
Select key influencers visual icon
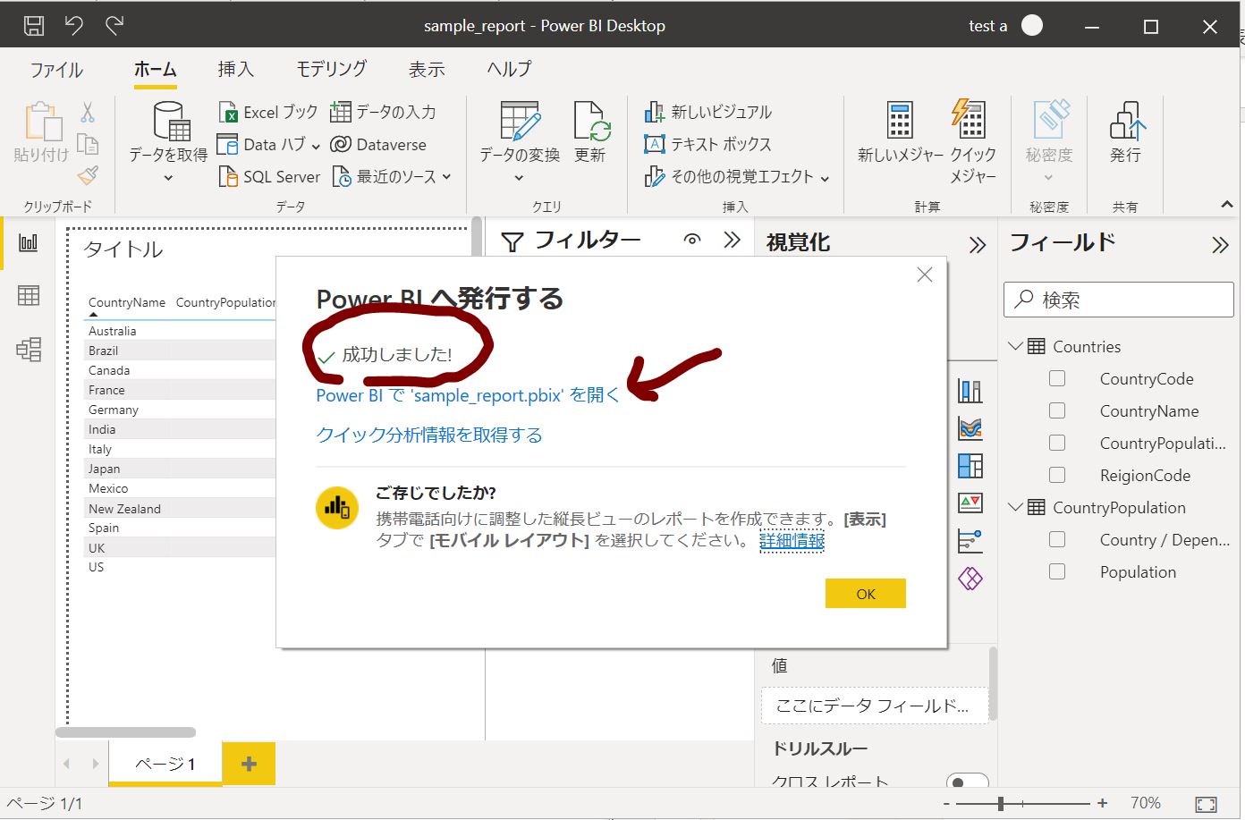click(970, 541)
